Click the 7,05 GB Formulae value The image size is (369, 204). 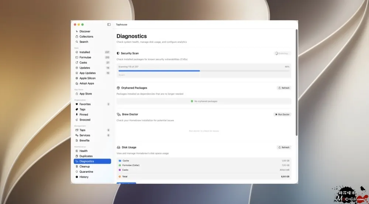pyautogui.click(x=286, y=165)
